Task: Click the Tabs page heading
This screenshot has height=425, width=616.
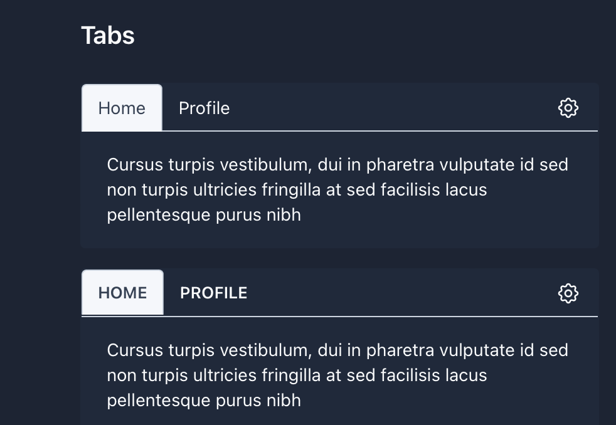Action: 107,36
